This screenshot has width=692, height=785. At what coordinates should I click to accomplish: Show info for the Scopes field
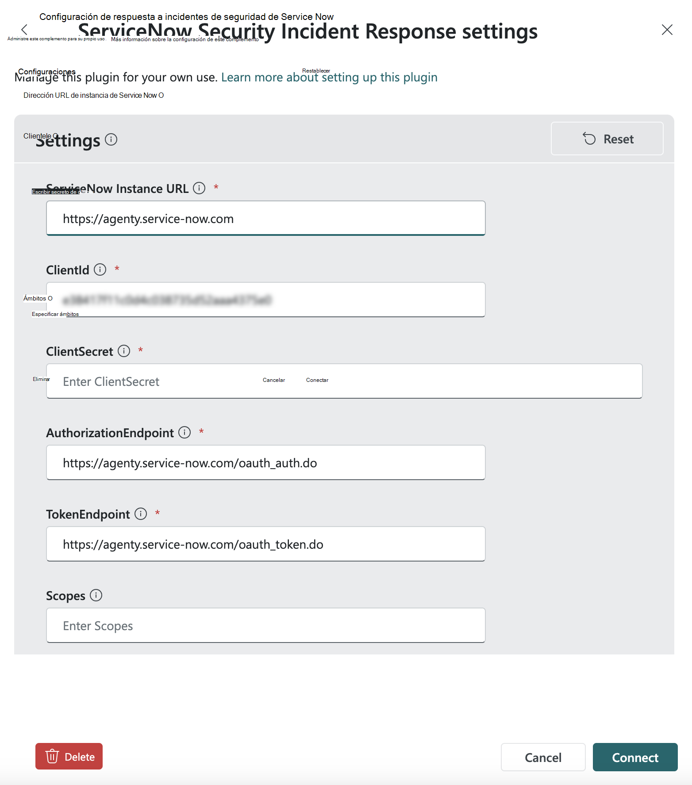point(96,596)
